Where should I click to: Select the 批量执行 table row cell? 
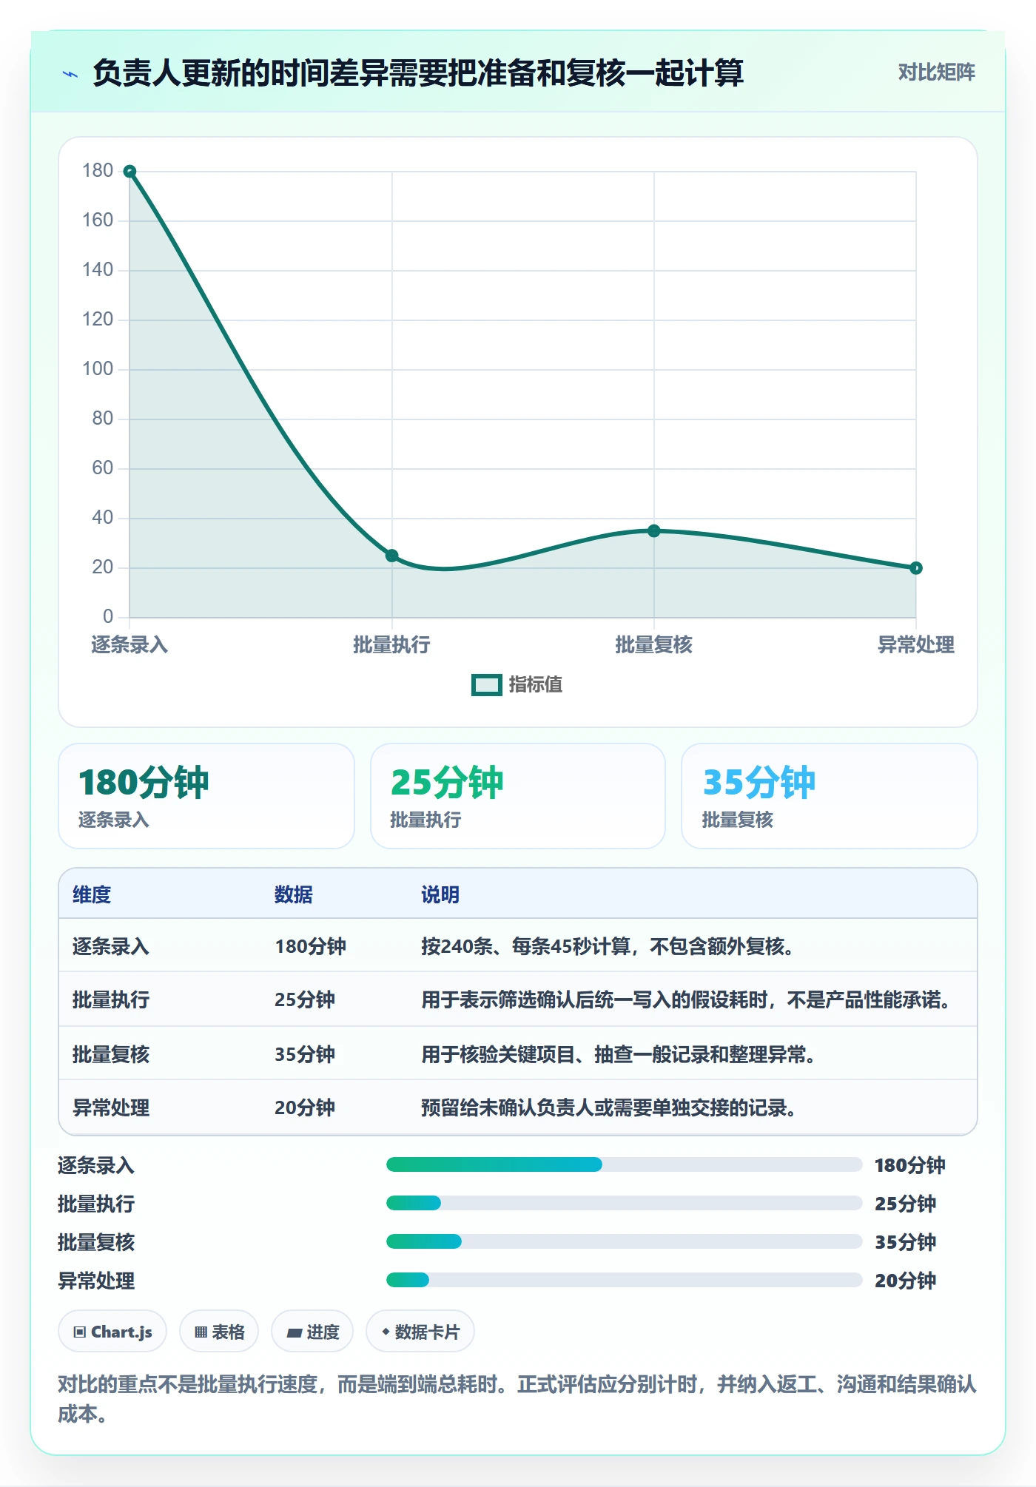(x=111, y=1000)
